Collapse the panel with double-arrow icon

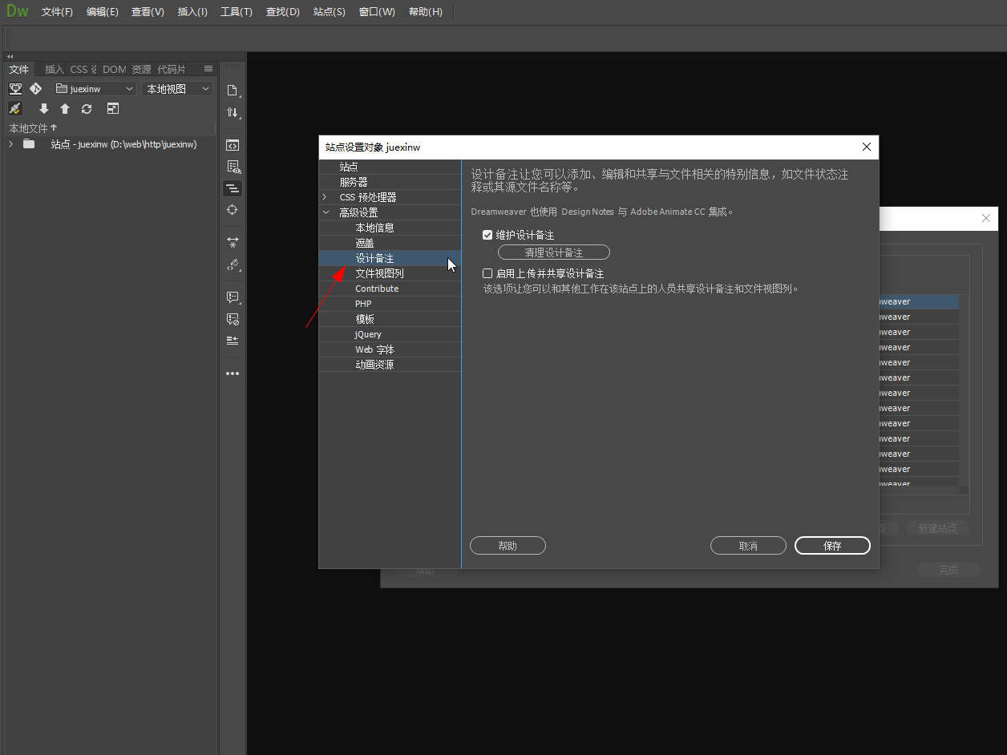click(10, 56)
